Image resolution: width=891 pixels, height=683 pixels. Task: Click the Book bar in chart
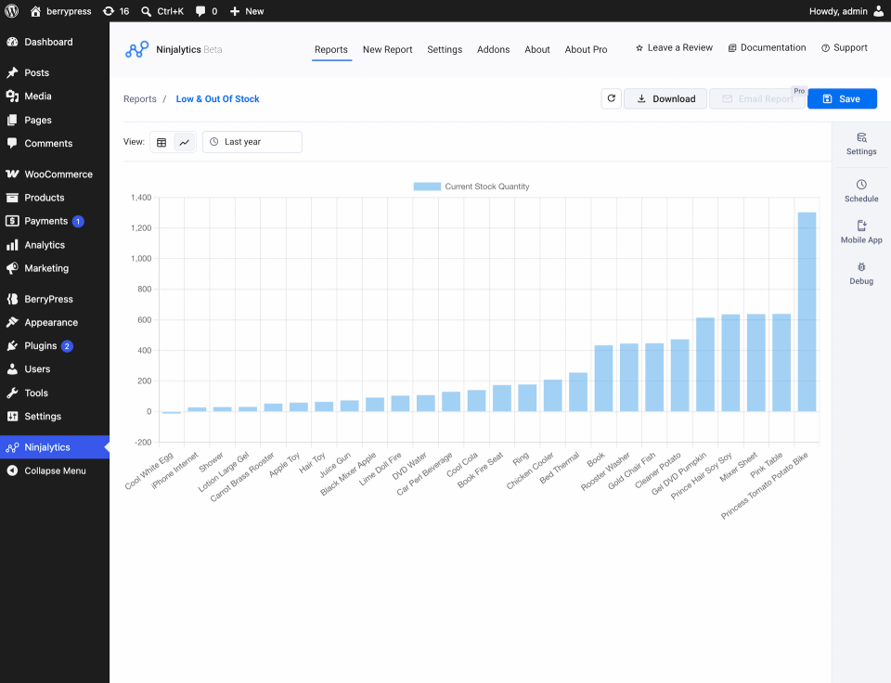coord(603,379)
